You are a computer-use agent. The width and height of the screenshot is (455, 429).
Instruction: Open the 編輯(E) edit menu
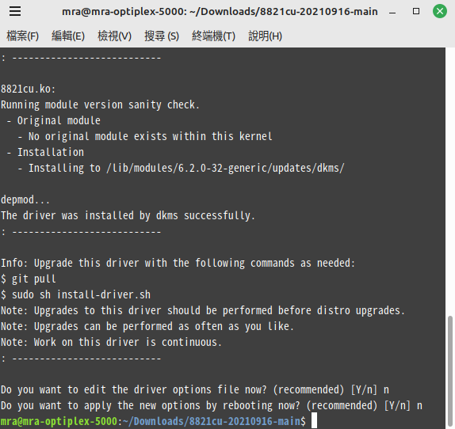[x=68, y=36]
